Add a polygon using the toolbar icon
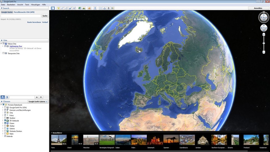270x152 pixels. point(62,8)
